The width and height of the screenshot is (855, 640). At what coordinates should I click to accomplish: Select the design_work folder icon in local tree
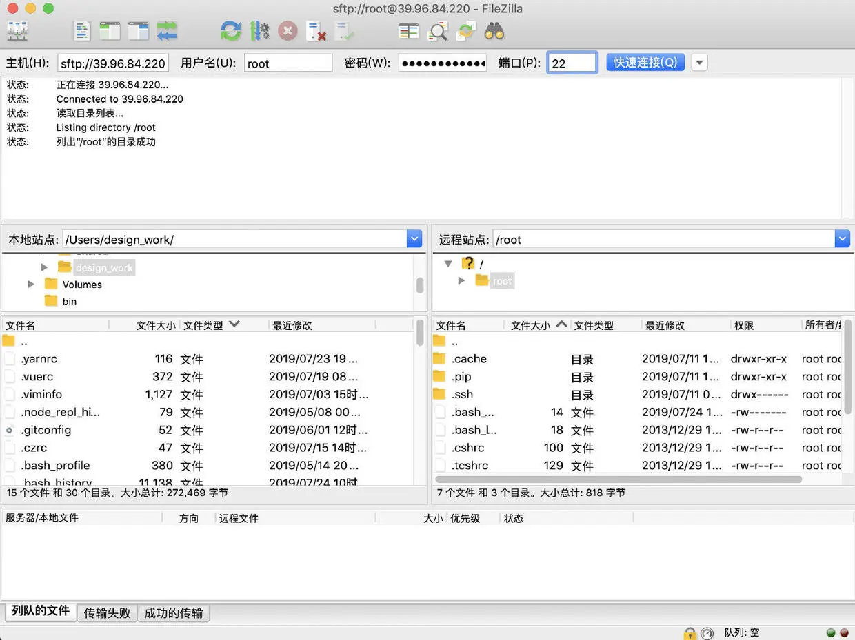click(x=65, y=267)
